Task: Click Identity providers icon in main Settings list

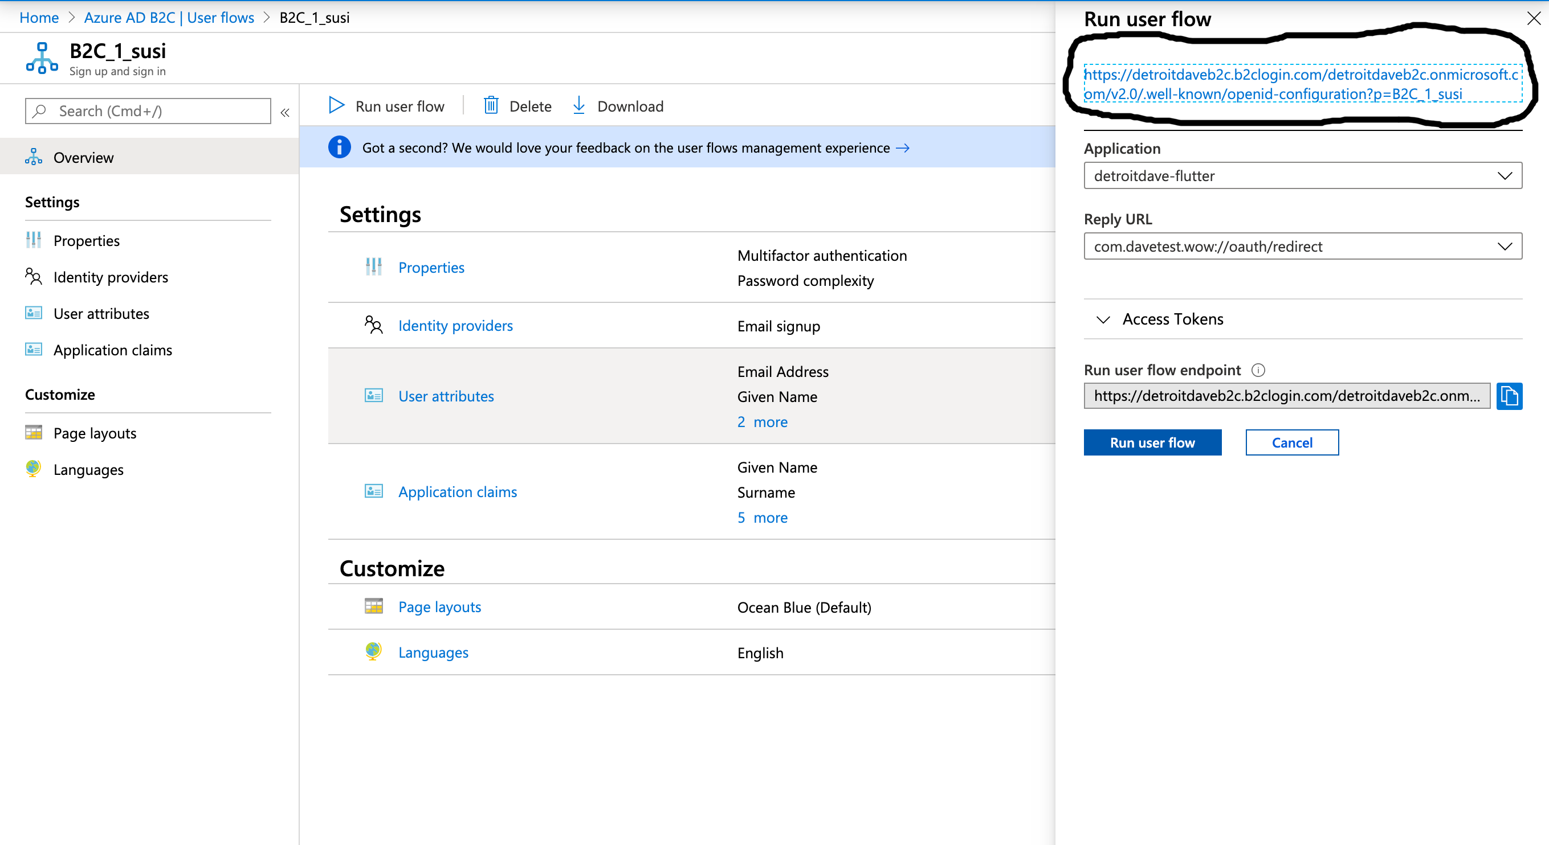Action: [x=373, y=325]
